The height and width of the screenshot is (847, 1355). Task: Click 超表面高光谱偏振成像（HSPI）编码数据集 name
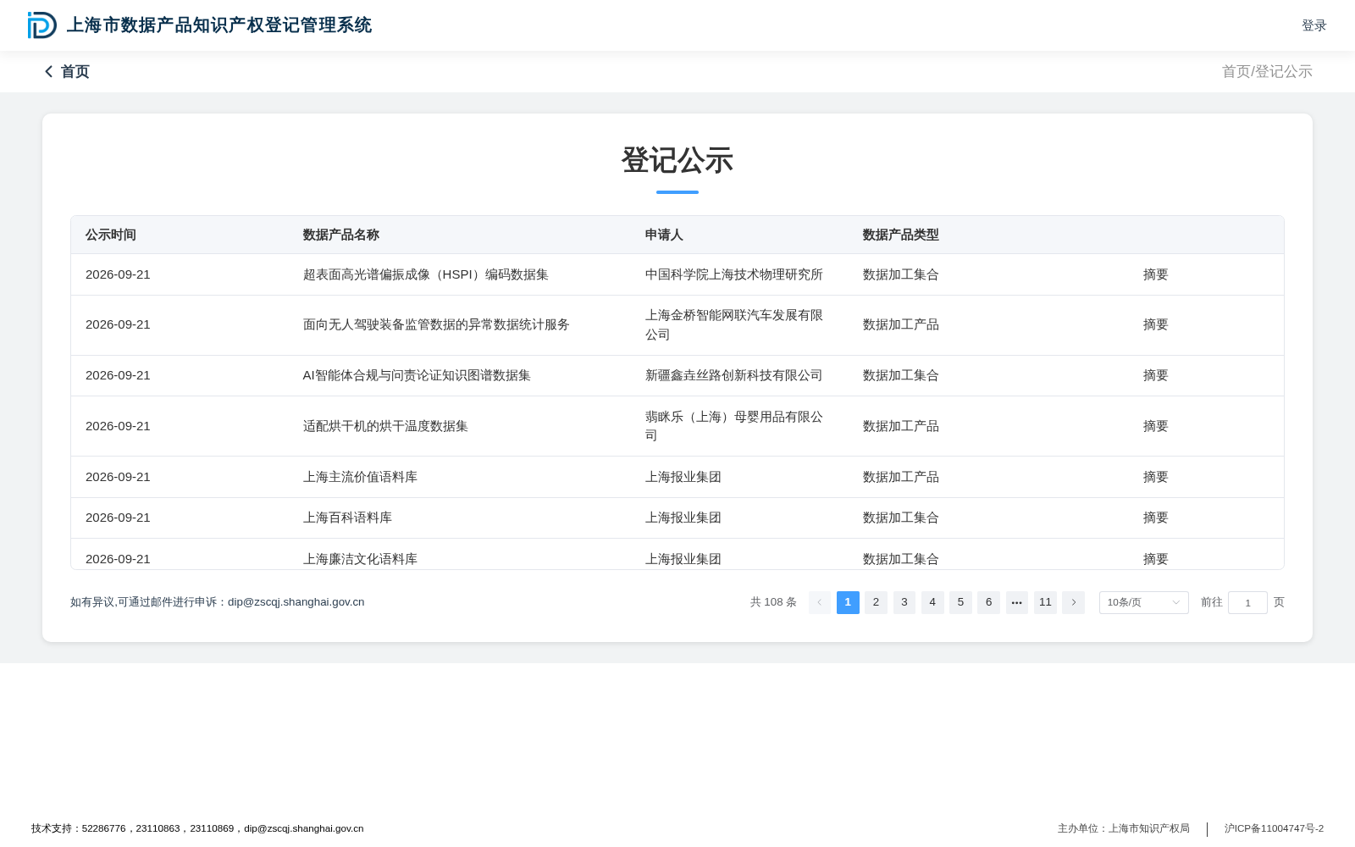coord(426,274)
